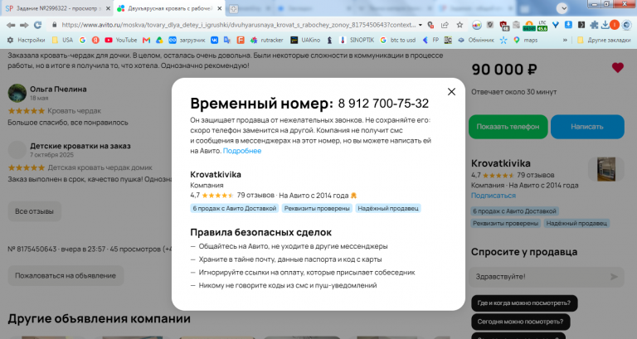Open SINOPTIK bookmark
The image size is (637, 339).
point(357,40)
